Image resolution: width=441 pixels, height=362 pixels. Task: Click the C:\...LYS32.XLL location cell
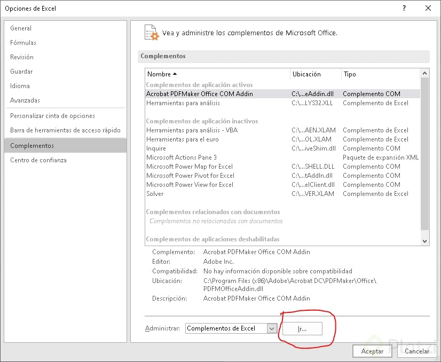312,103
